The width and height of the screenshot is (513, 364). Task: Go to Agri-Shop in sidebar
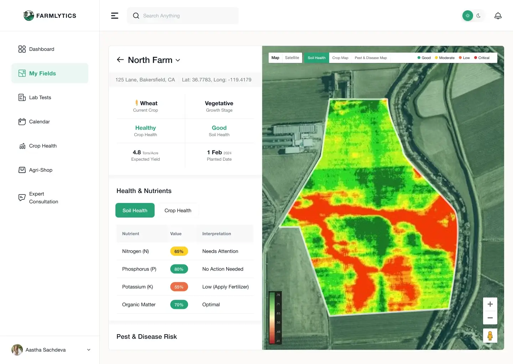pos(41,170)
